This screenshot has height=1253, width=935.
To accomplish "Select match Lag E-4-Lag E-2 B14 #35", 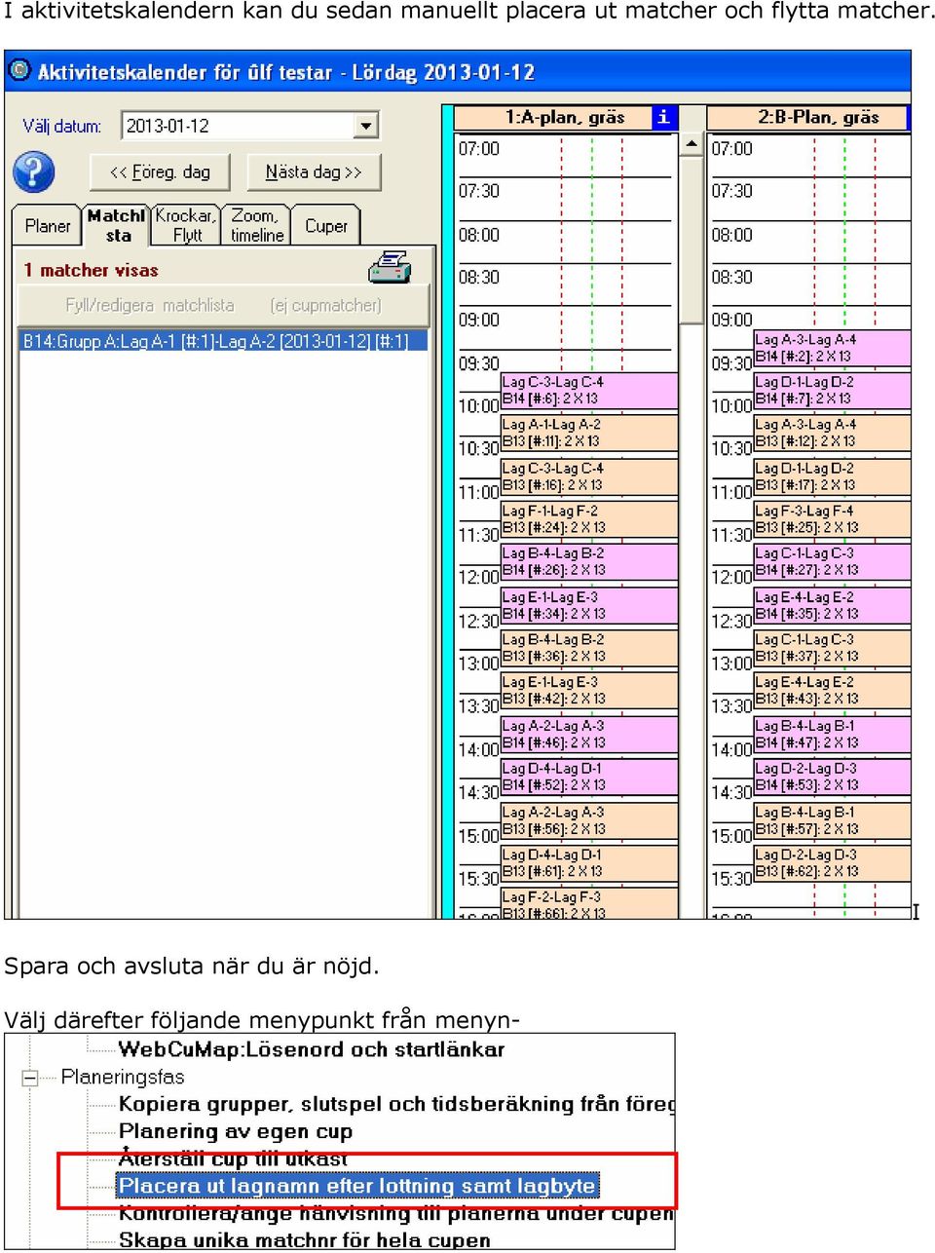I will pos(832,605).
